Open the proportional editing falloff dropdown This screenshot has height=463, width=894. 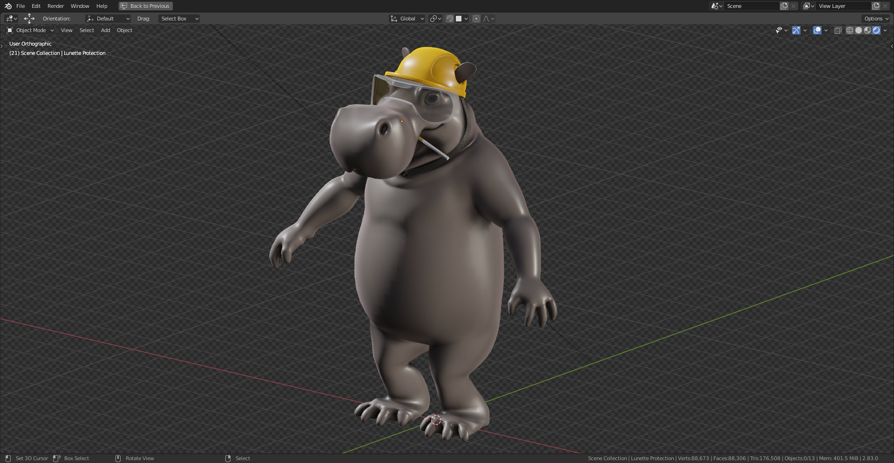click(x=488, y=19)
